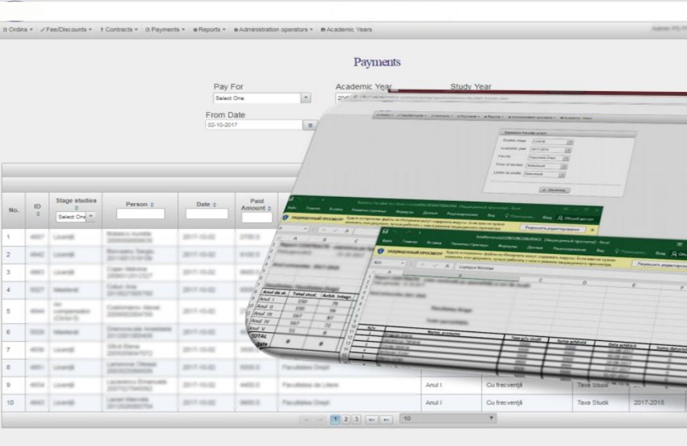Click the No. column header
The height and width of the screenshot is (446, 687).
point(14,210)
